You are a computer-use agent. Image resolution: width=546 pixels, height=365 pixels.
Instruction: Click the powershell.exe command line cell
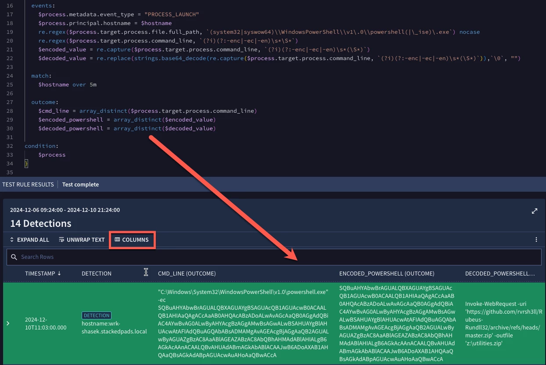click(x=244, y=323)
